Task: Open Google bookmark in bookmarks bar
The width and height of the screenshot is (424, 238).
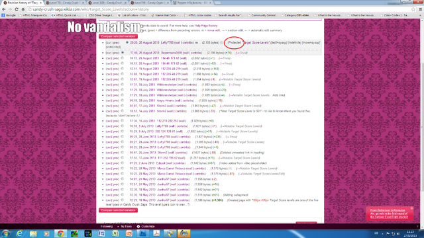Action: 9,15
